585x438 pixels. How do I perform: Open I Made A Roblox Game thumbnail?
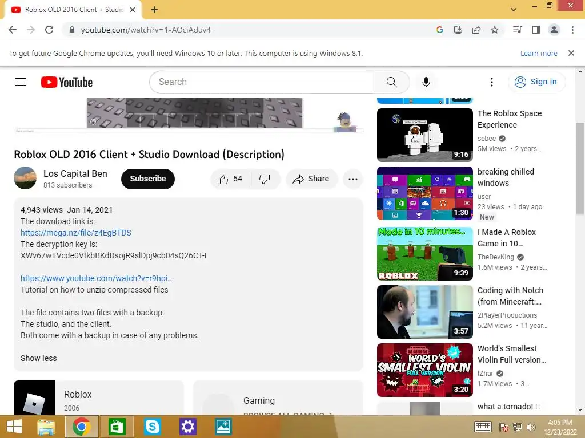tap(425, 254)
